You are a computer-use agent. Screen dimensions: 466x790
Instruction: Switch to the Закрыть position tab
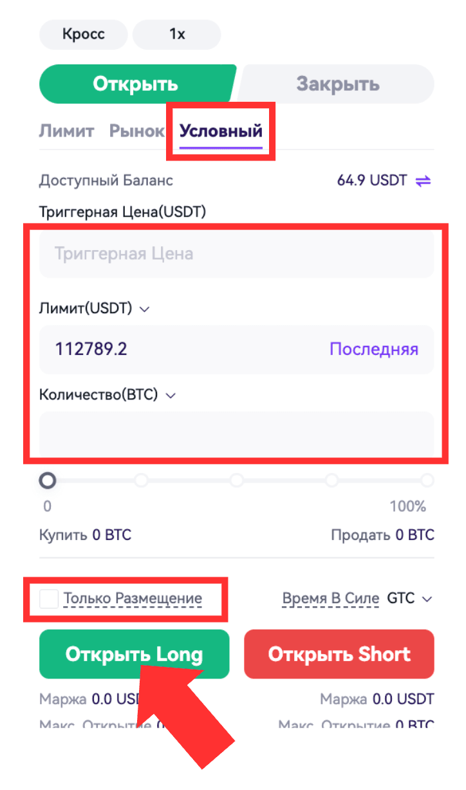click(x=337, y=84)
